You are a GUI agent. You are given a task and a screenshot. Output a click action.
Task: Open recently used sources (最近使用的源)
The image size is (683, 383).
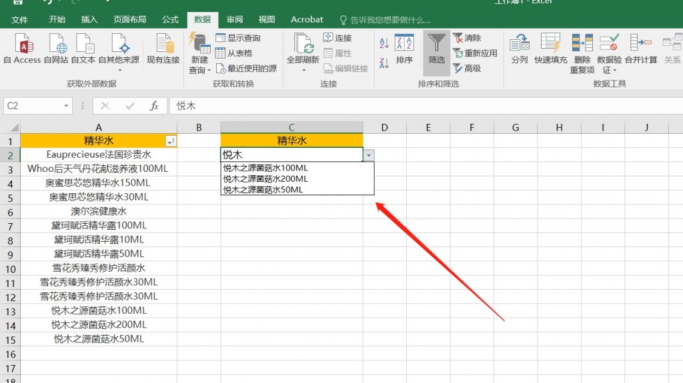[247, 69]
